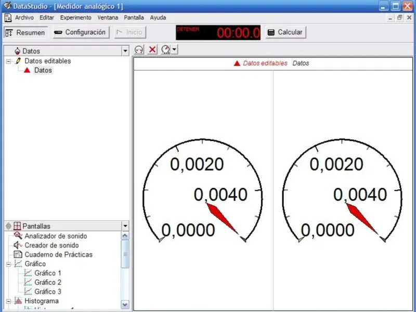Click the right meter's red needle
416x312 pixels.
click(x=361, y=218)
